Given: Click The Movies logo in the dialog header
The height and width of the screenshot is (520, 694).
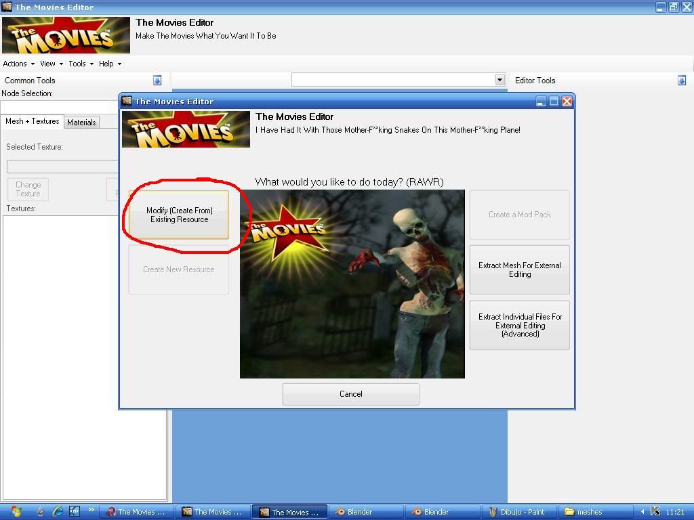Looking at the screenshot, I should point(186,129).
